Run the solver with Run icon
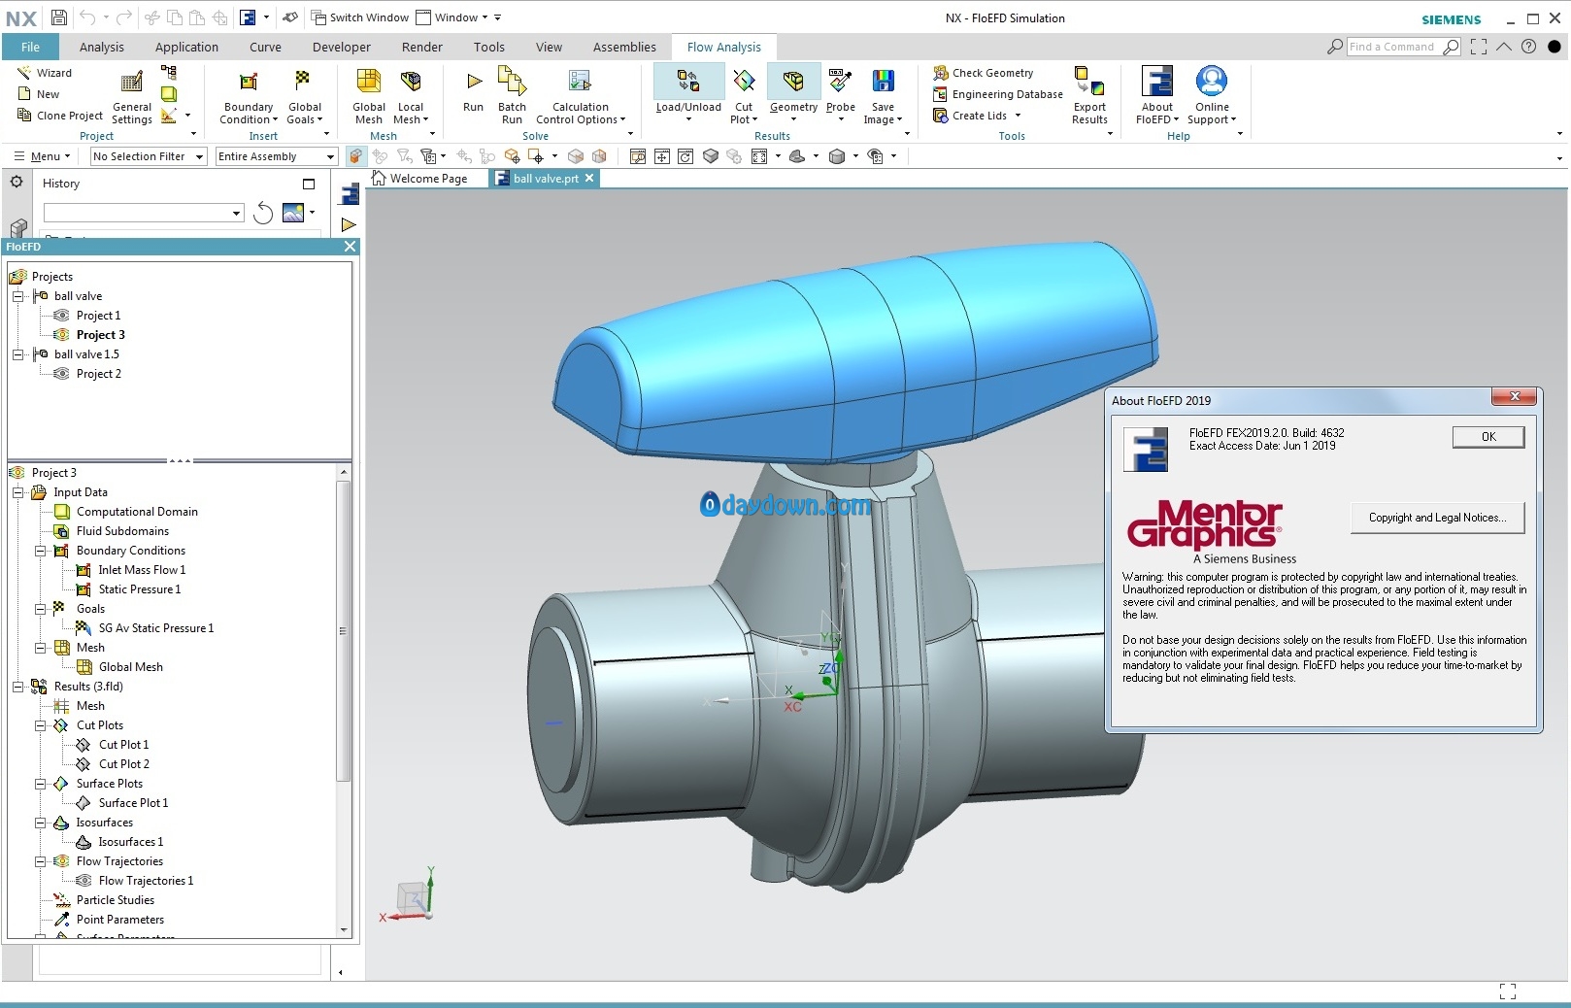The width and height of the screenshot is (1571, 1008). point(474,90)
